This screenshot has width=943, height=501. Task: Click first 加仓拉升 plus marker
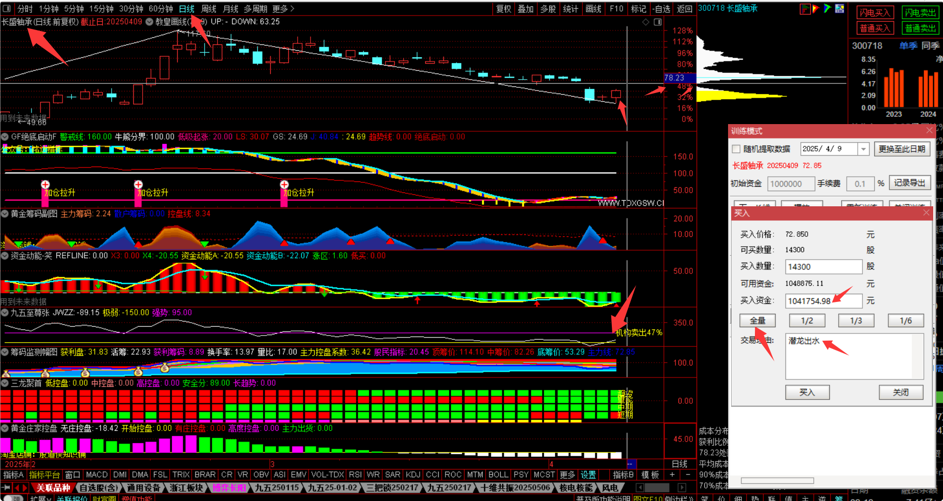tap(45, 185)
